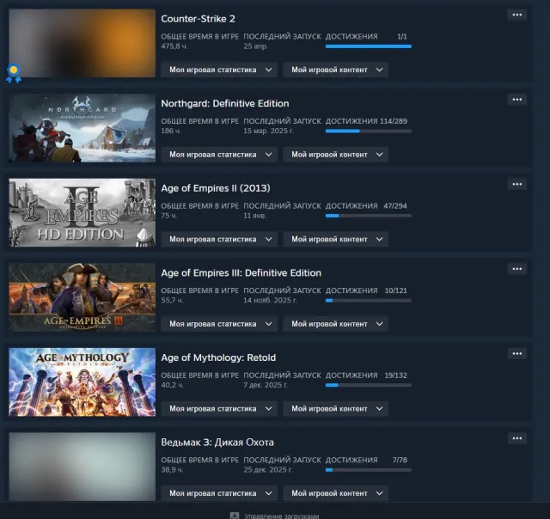
Task: Open the three-dot menu for Age of Empires III
Action: click(516, 269)
